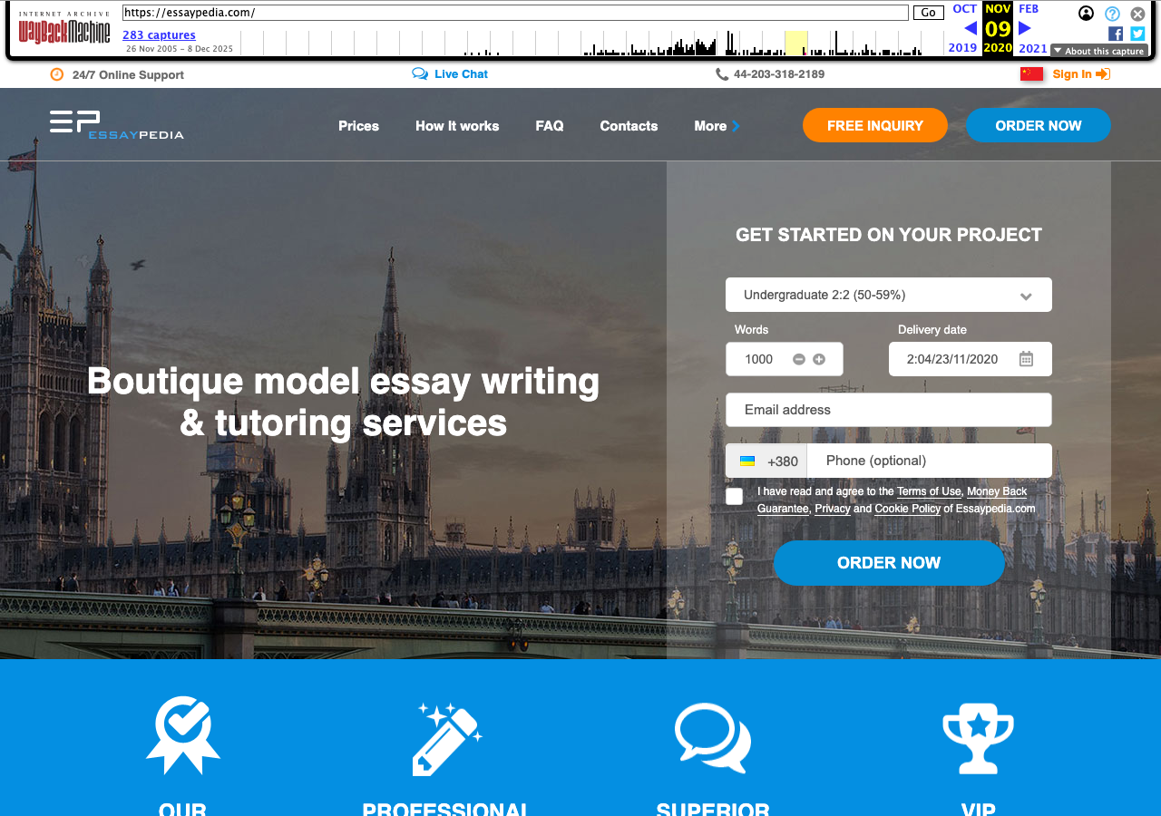This screenshot has height=816, width=1161.
Task: Click the VIP trophy icon
Action: click(978, 738)
